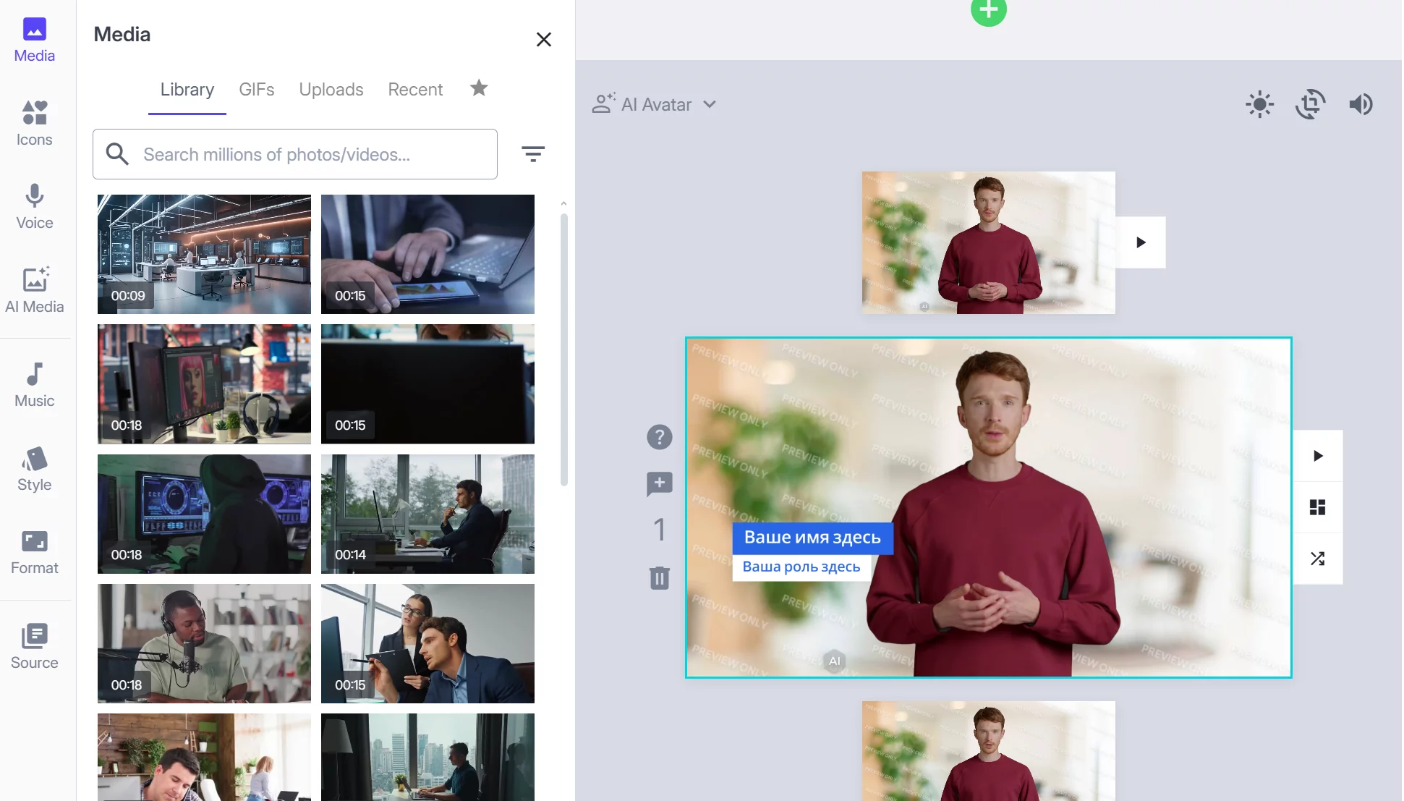Select the 00:18 podcaster with headphones video
The width and height of the screenshot is (1404, 801).
tap(204, 643)
